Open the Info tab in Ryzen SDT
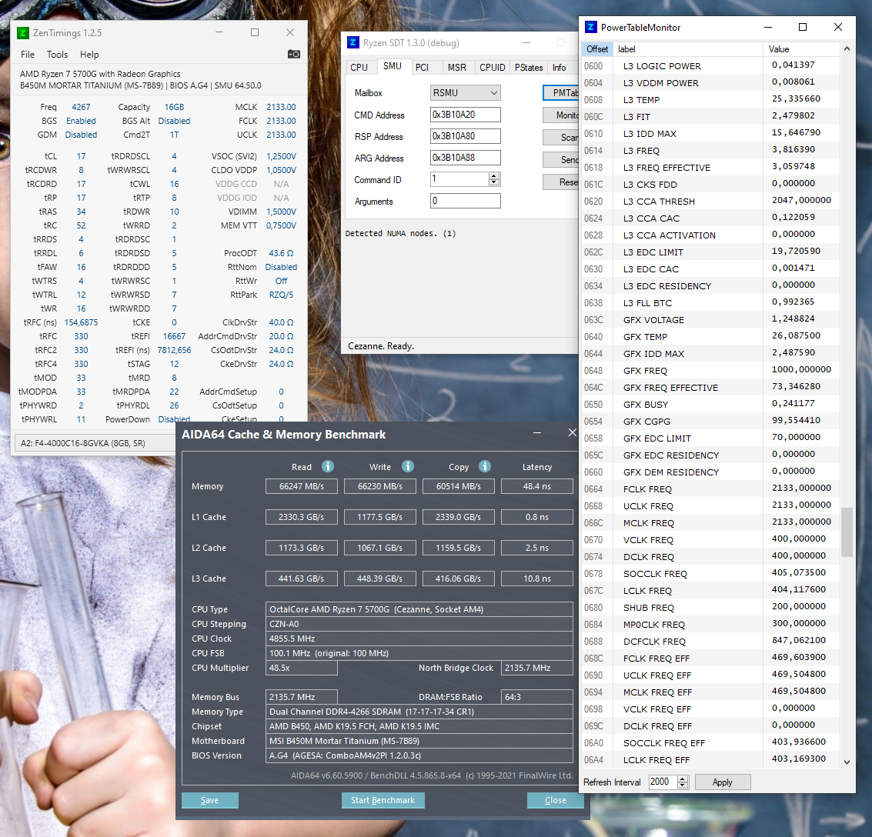This screenshot has height=837, width=872. (x=559, y=67)
